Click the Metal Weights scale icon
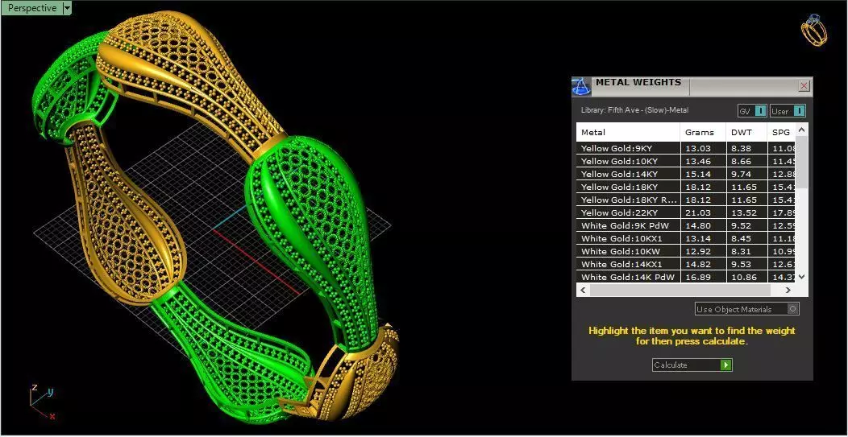Viewport: 848px width, 437px height. click(581, 86)
